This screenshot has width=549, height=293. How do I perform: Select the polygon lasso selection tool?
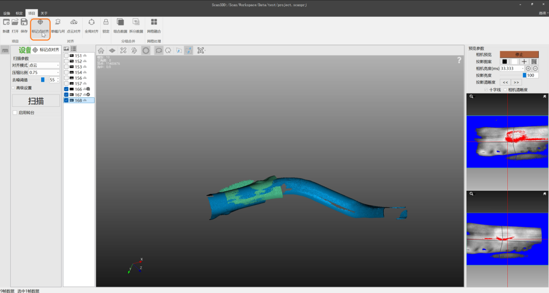pyautogui.click(x=168, y=50)
